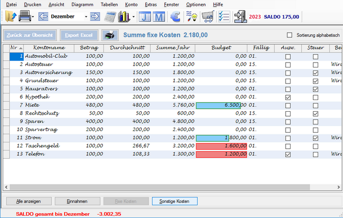Click the checklist icon in toolbar
Viewport: 343px width, 218px height.
[x=223, y=17]
